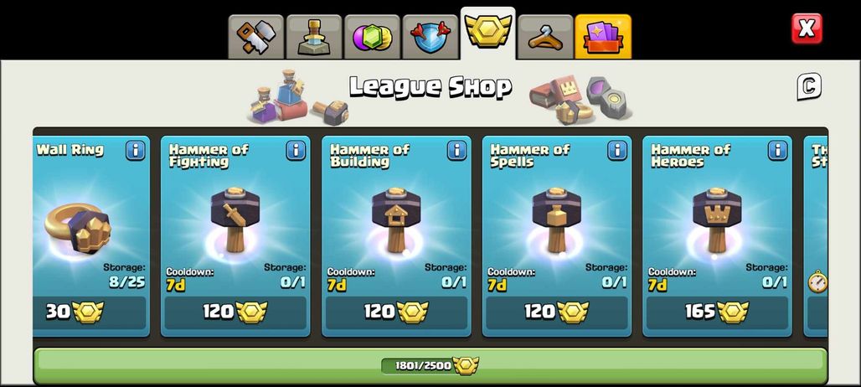Viewport: 861px width, 387px height.
Task: Select the Hammer of Heroes hammer image
Action: 717,219
